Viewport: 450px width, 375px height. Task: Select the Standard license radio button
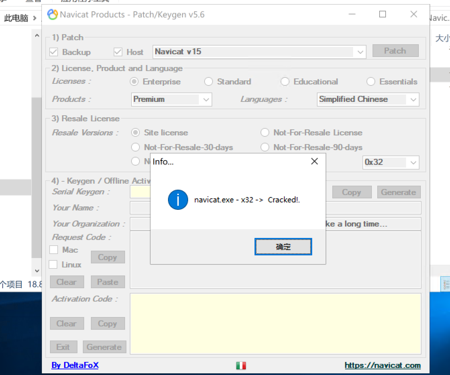coord(209,81)
